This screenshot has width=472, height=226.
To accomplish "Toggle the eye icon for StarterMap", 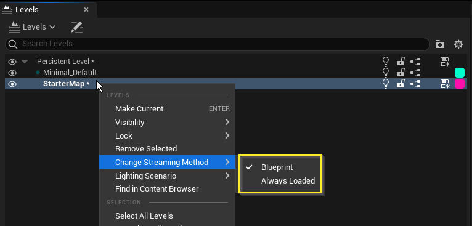I will tap(12, 84).
